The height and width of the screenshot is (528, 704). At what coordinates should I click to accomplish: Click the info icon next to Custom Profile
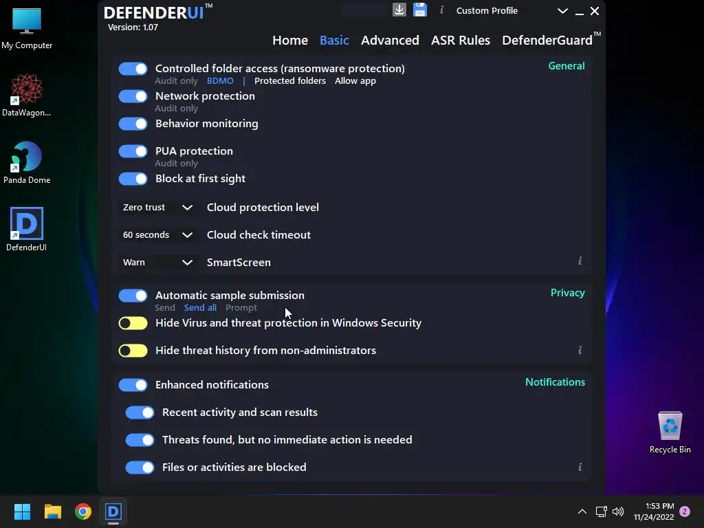[442, 10]
